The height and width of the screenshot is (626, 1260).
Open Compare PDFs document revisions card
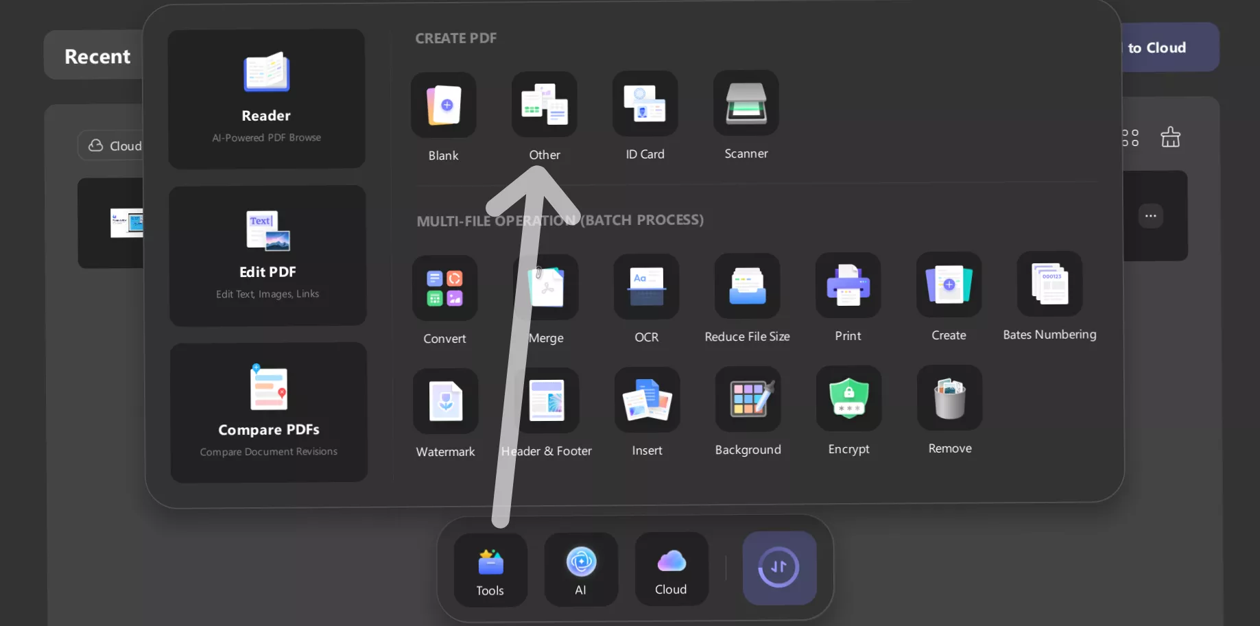pyautogui.click(x=269, y=412)
